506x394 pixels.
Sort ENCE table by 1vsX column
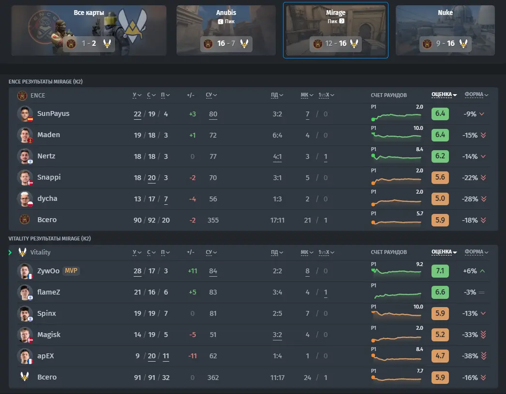pos(326,95)
